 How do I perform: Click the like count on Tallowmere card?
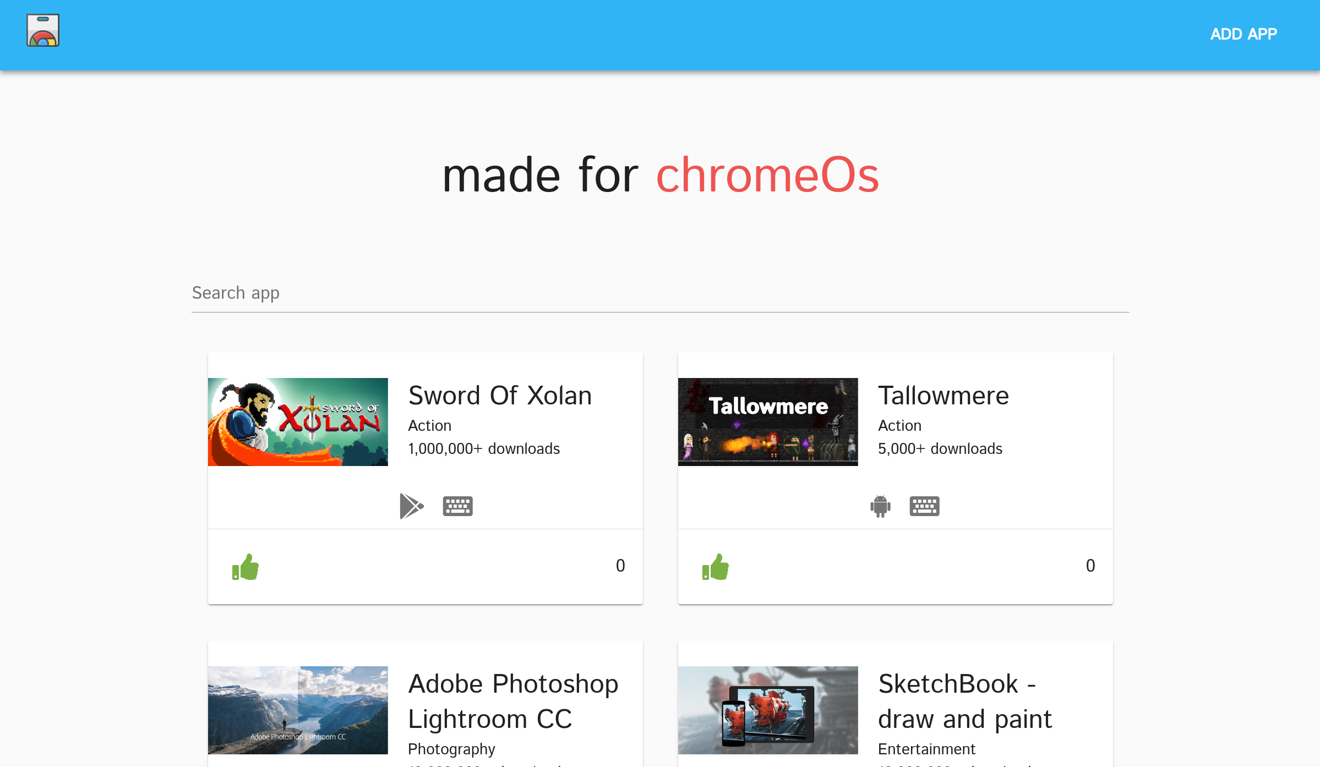[1090, 566]
